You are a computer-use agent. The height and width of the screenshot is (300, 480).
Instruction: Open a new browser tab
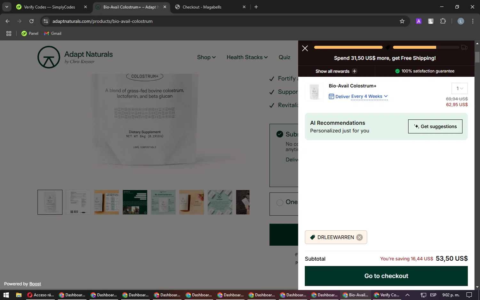tap(256, 7)
